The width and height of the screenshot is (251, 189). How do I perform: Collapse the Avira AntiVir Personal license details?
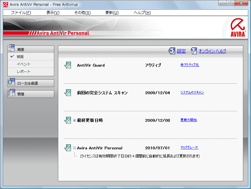pos(74,148)
